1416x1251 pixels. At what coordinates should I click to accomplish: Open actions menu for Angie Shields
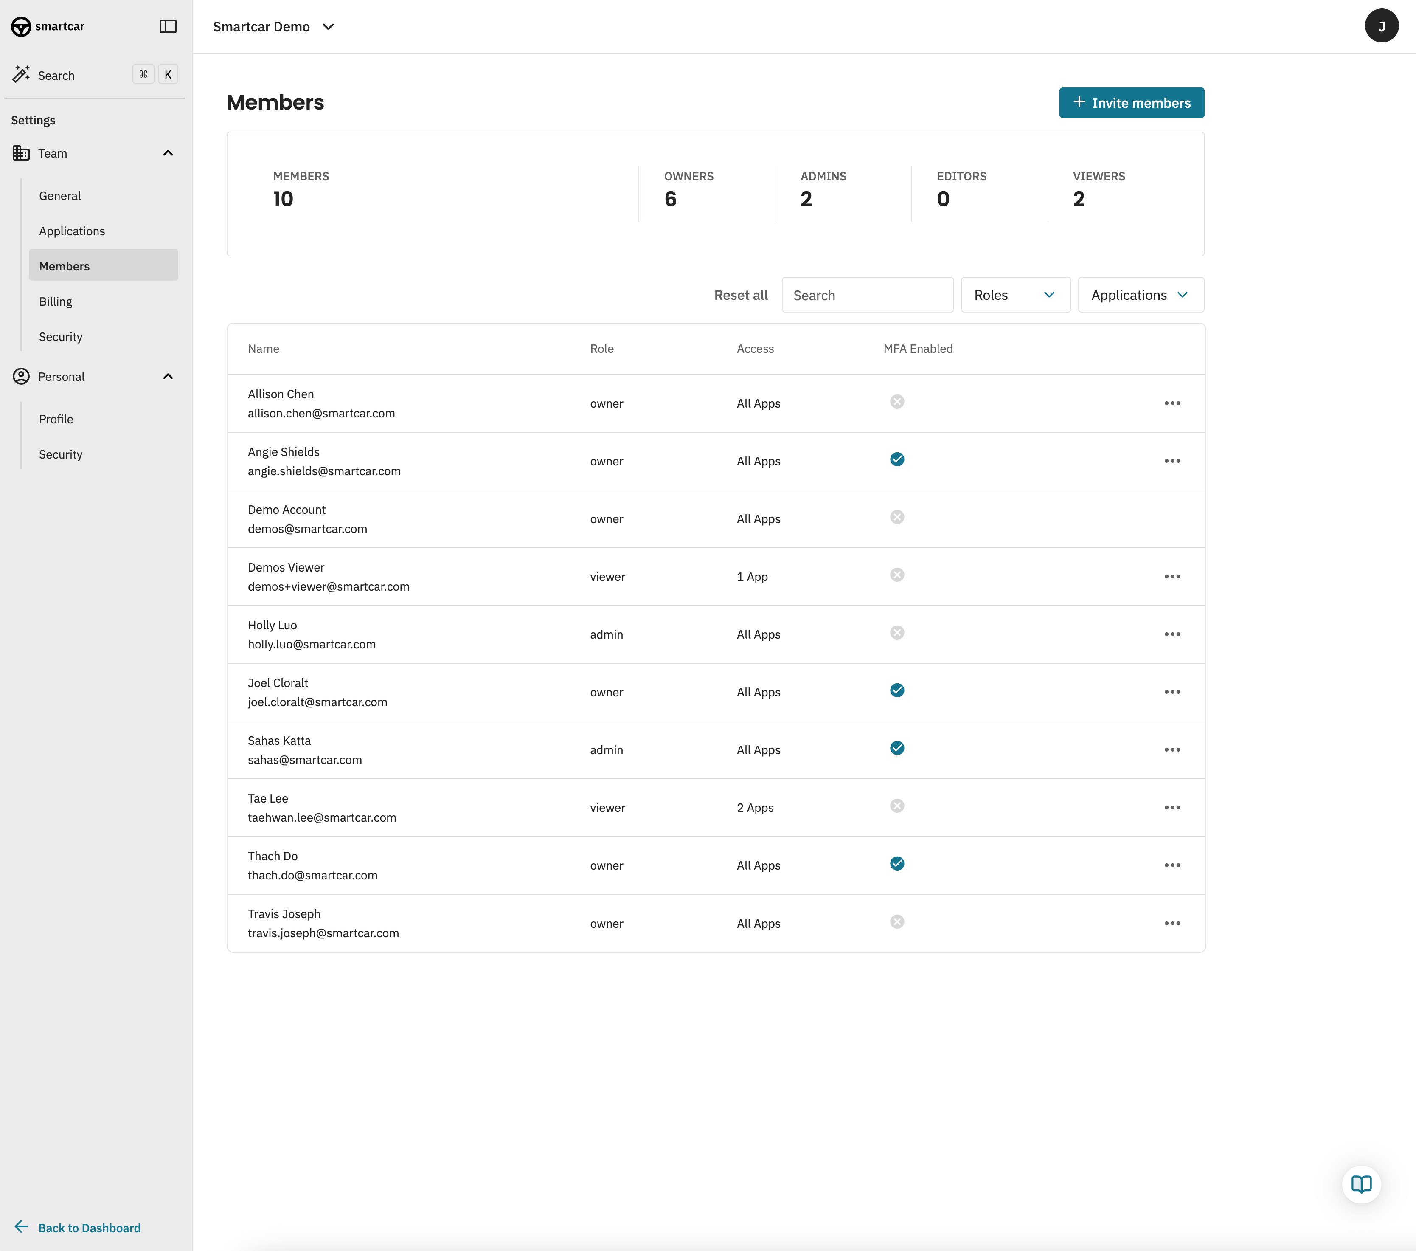tap(1172, 461)
